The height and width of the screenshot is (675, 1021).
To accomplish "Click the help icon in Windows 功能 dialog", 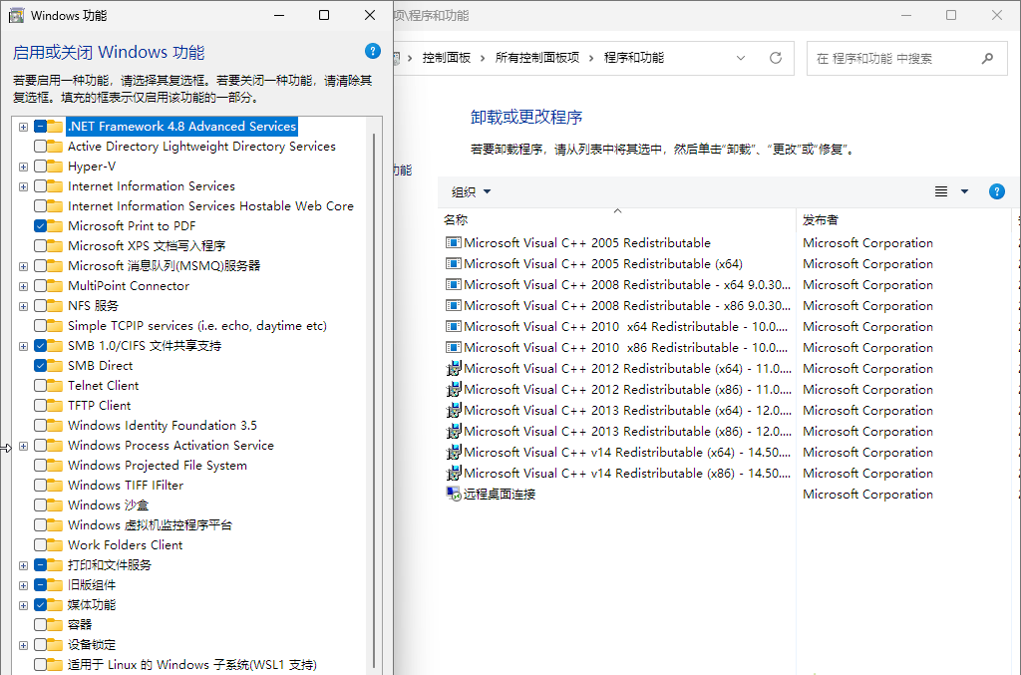I will pyautogui.click(x=373, y=52).
